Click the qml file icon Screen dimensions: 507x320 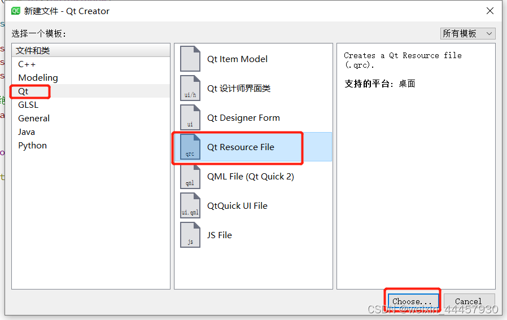(x=190, y=177)
